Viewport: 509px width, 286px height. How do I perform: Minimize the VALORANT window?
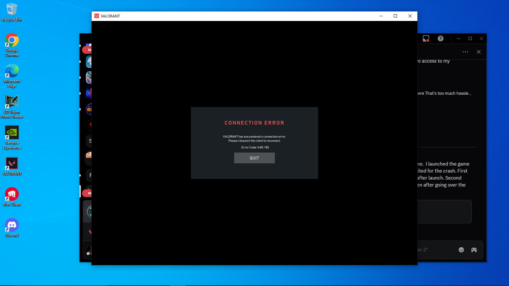pyautogui.click(x=381, y=16)
